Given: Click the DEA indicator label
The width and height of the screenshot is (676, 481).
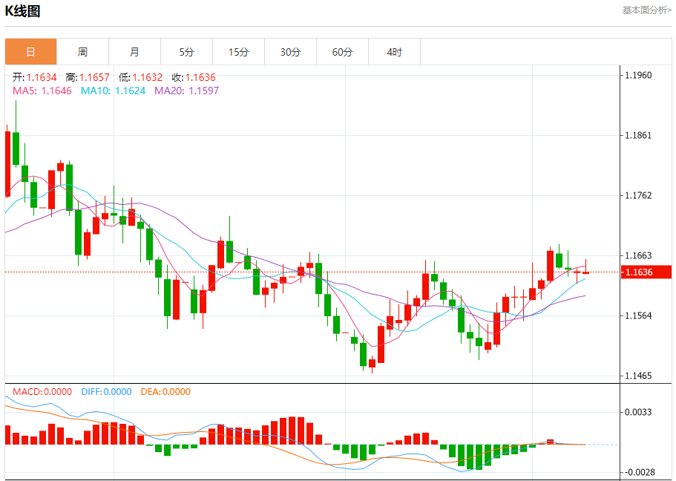Looking at the screenshot, I should (x=165, y=392).
